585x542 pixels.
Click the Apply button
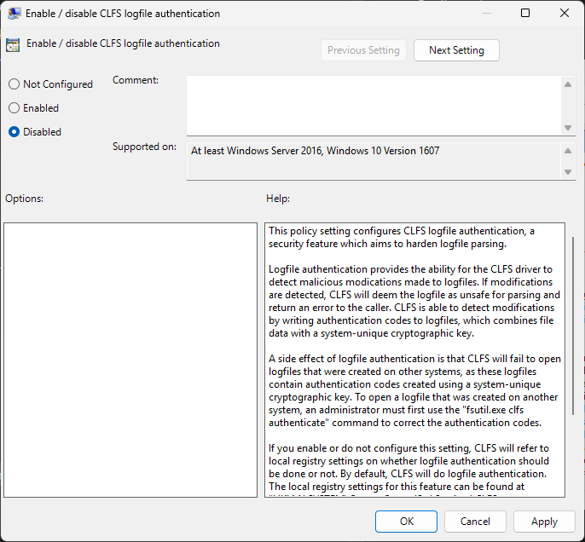[544, 522]
